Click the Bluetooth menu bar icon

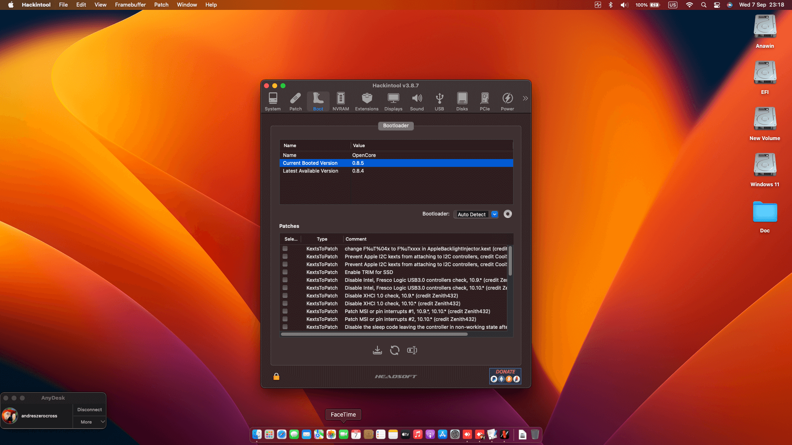(x=610, y=5)
